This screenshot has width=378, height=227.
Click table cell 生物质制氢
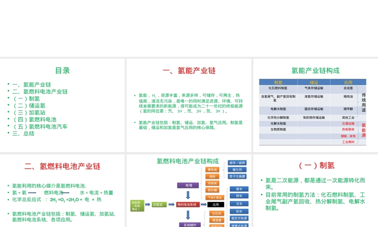coord(278,129)
